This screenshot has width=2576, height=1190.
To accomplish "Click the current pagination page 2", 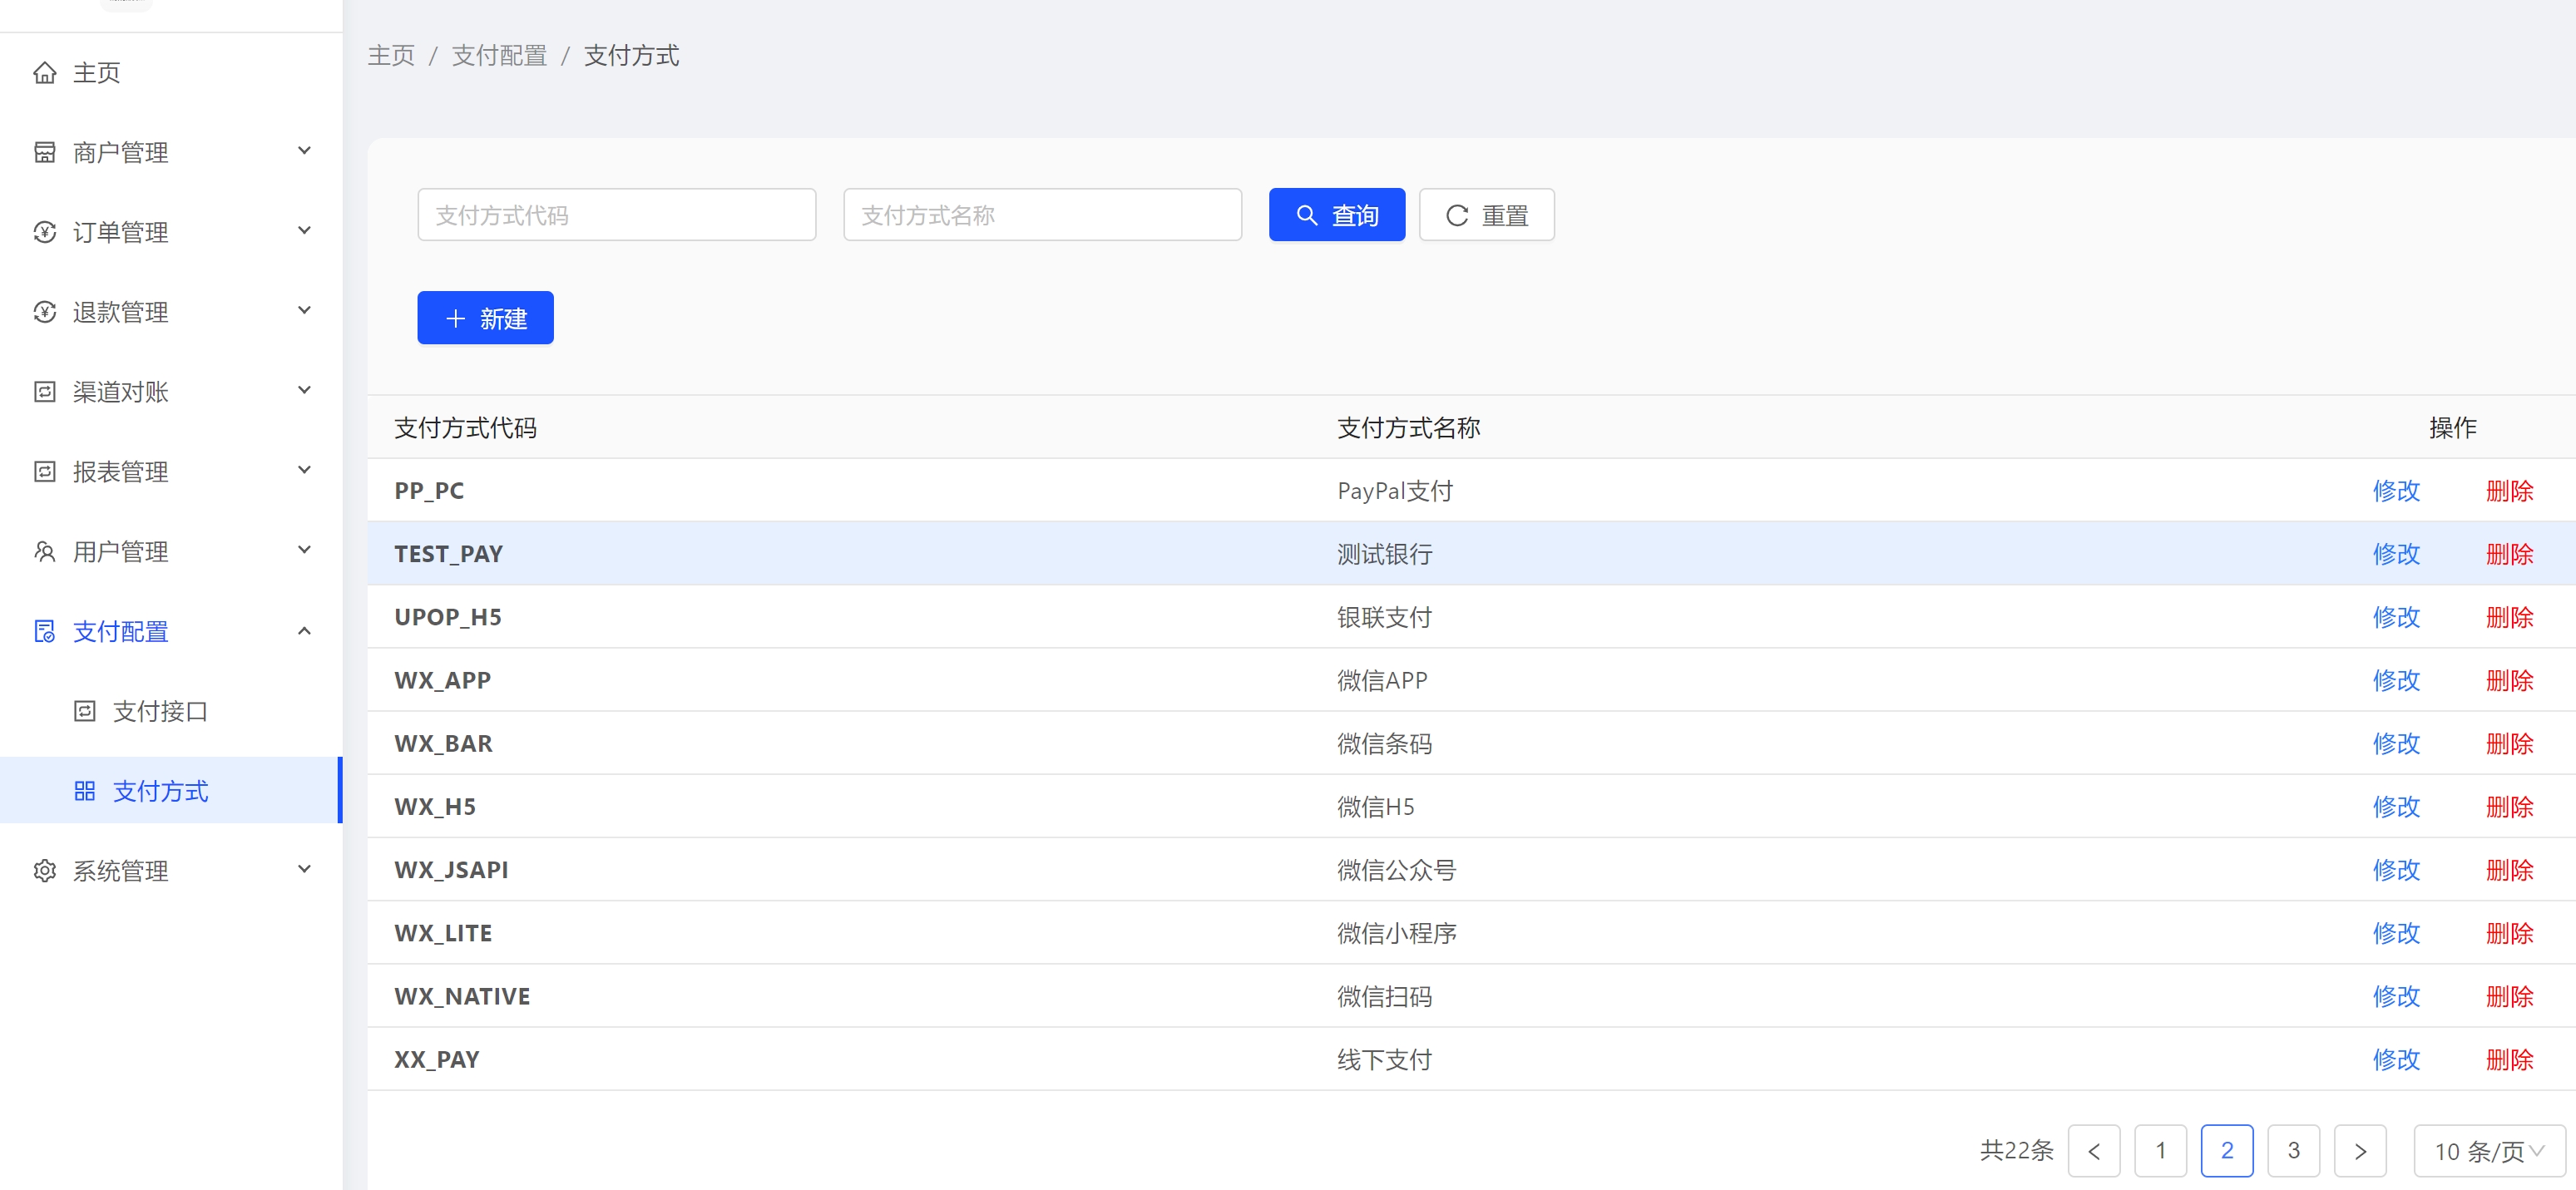I will point(2227,1151).
